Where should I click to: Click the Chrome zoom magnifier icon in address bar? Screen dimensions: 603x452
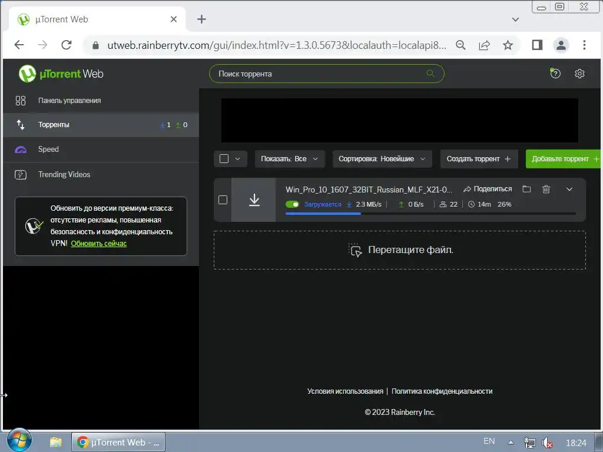coord(460,45)
